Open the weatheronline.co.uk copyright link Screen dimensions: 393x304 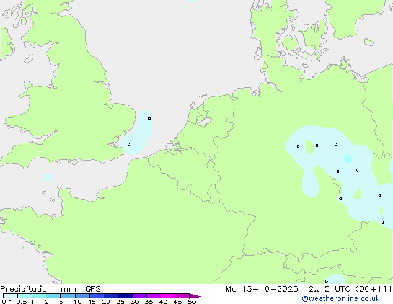341,298
